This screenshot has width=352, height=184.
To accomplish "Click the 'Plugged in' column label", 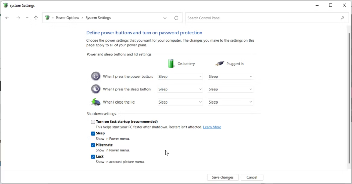I will pos(235,64).
